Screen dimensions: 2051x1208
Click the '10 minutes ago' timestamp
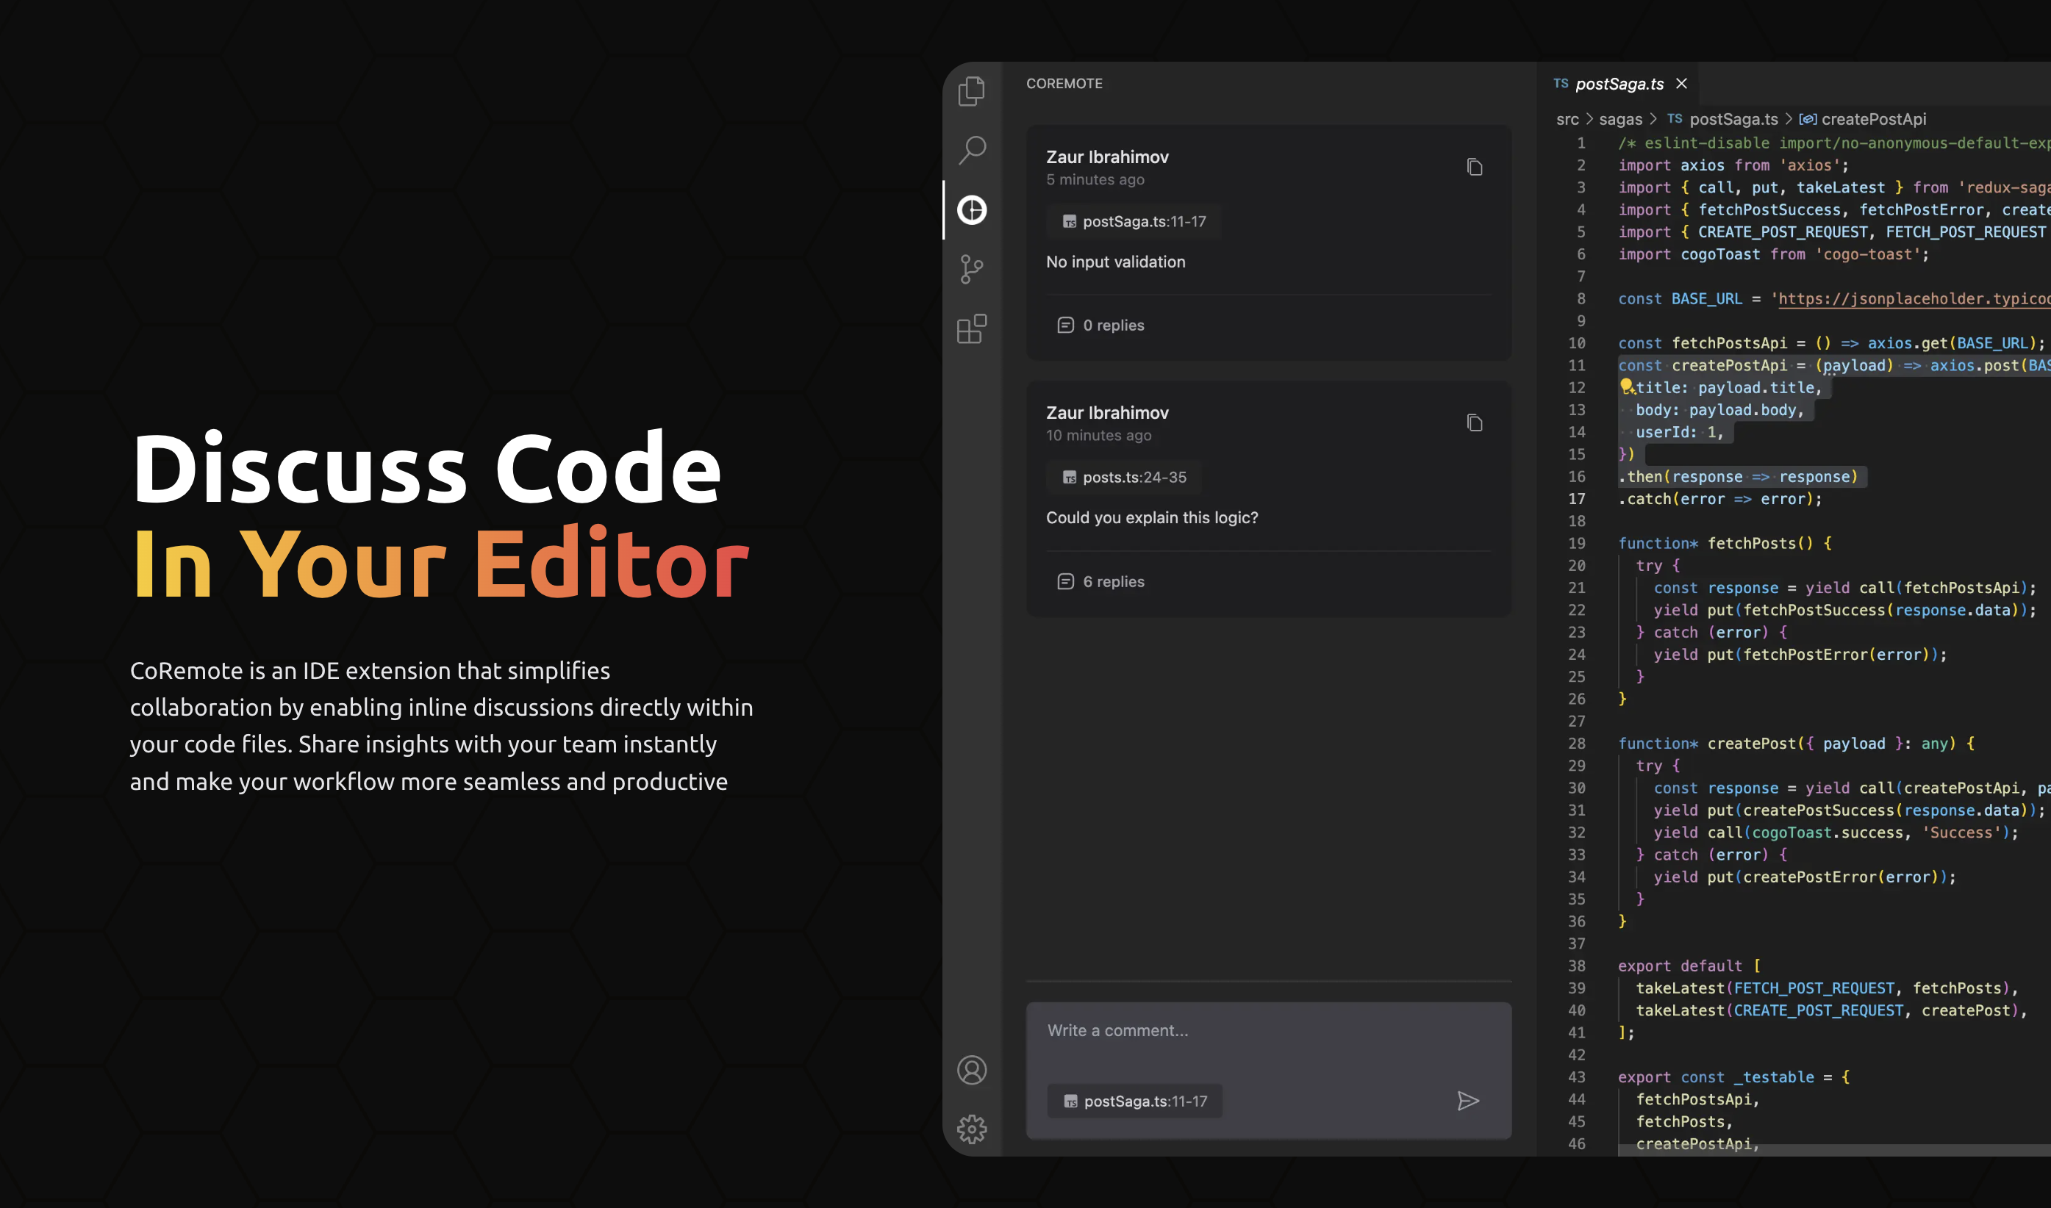coord(1098,436)
